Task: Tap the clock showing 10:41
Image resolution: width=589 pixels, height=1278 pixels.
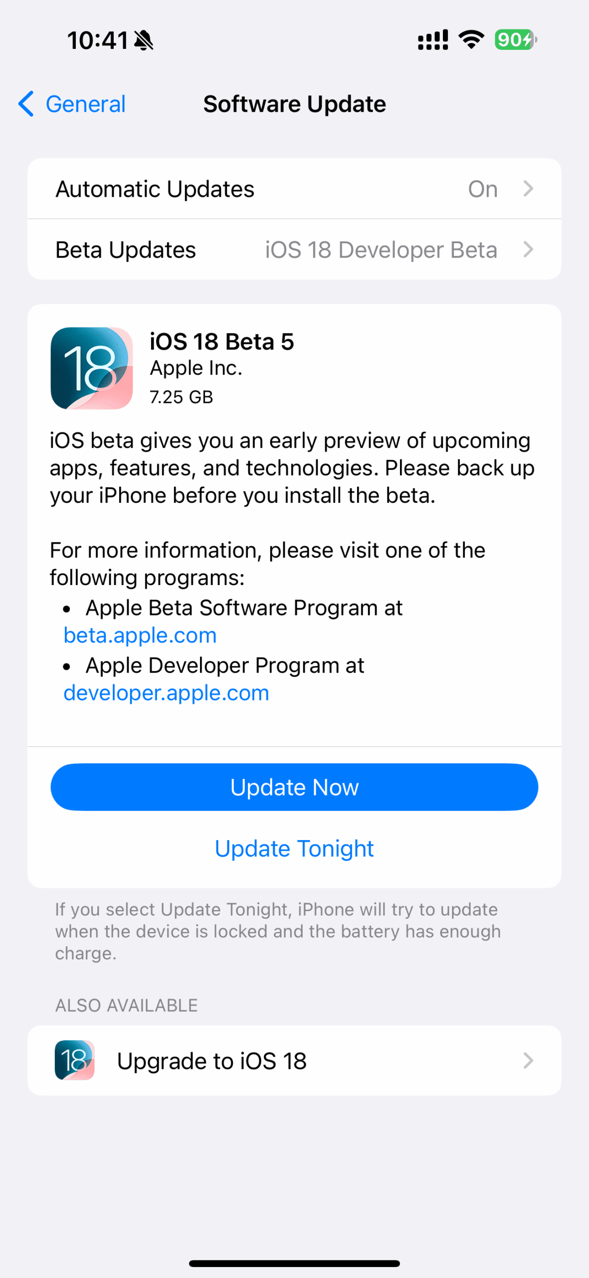Action: 98,40
